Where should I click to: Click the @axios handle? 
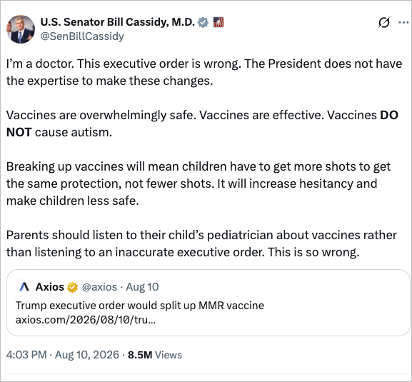point(99,287)
